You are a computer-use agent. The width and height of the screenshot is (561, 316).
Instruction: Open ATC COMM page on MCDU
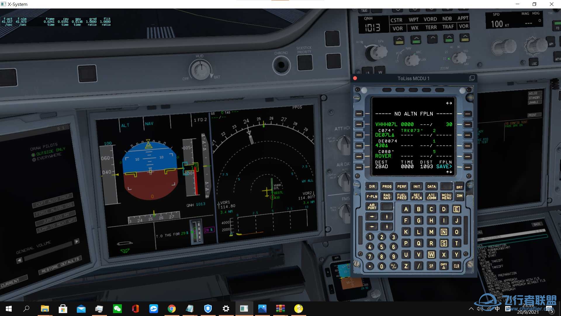431,196
